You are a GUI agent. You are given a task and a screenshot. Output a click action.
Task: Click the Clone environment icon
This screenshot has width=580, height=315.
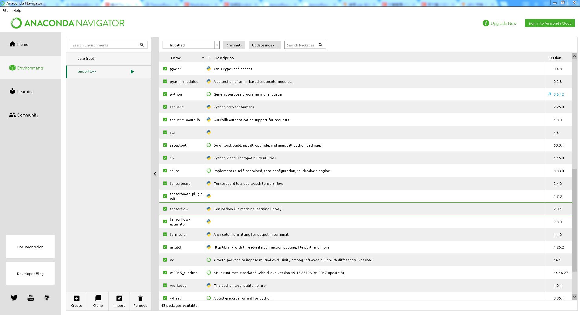[x=98, y=298]
